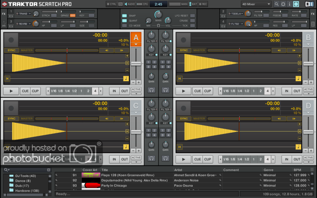Select loop size 1/16 on deck A
This screenshot has width=317, height=198.
[x=53, y=91]
